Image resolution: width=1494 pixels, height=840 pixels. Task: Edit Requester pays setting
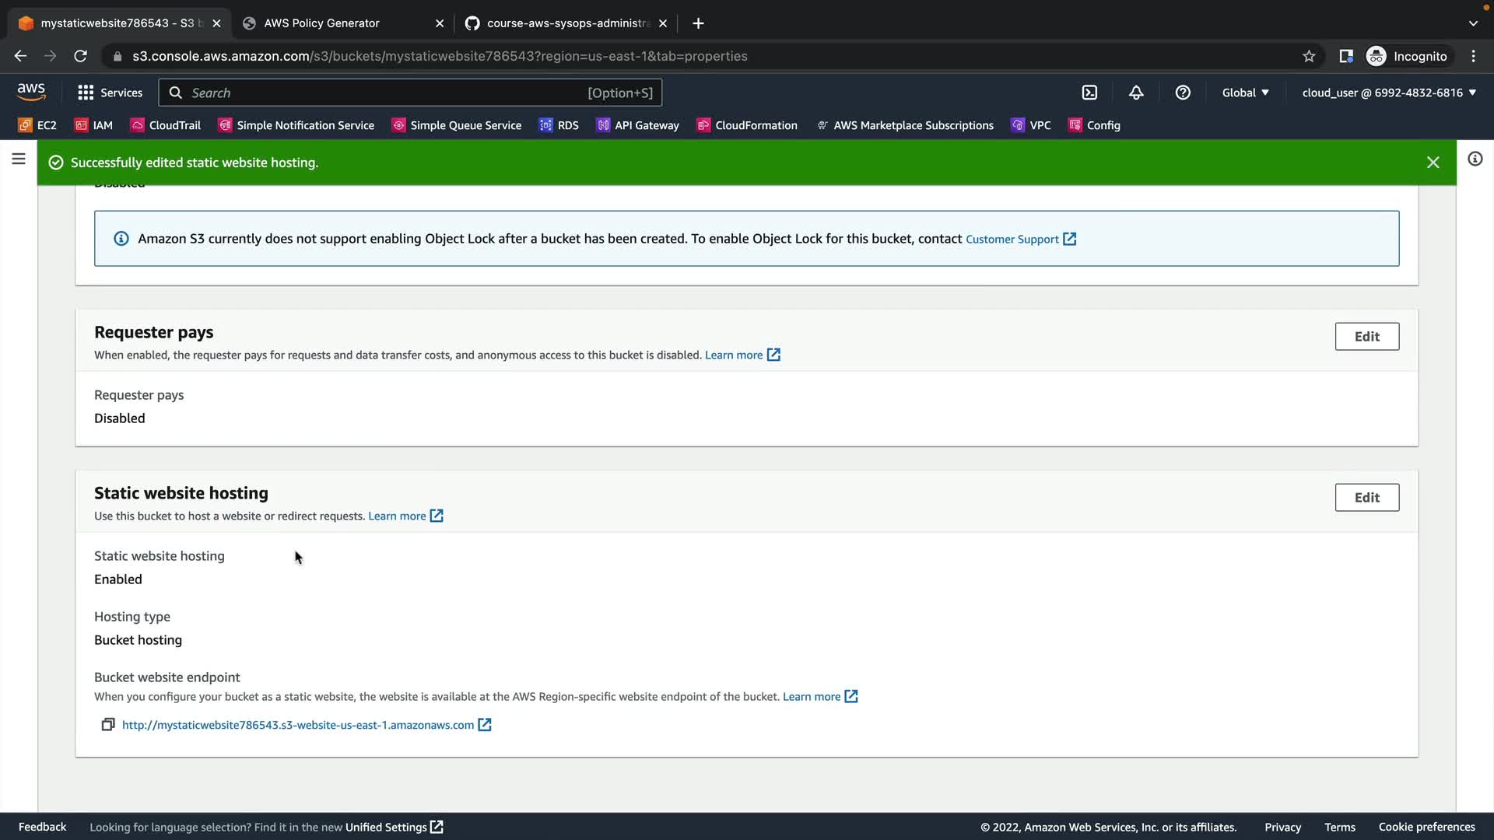[x=1366, y=337]
